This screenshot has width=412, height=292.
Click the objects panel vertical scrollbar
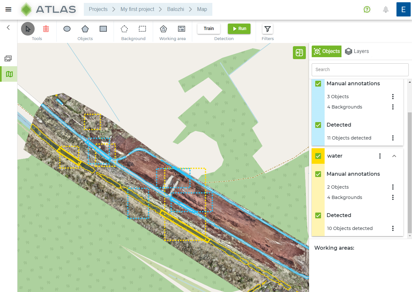click(x=410, y=173)
